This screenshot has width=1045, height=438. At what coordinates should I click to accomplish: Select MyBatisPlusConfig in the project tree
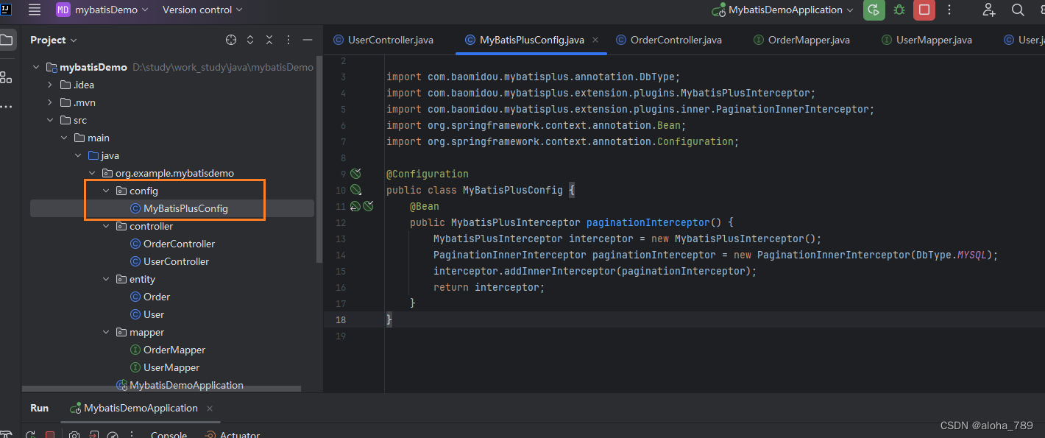pyautogui.click(x=185, y=208)
